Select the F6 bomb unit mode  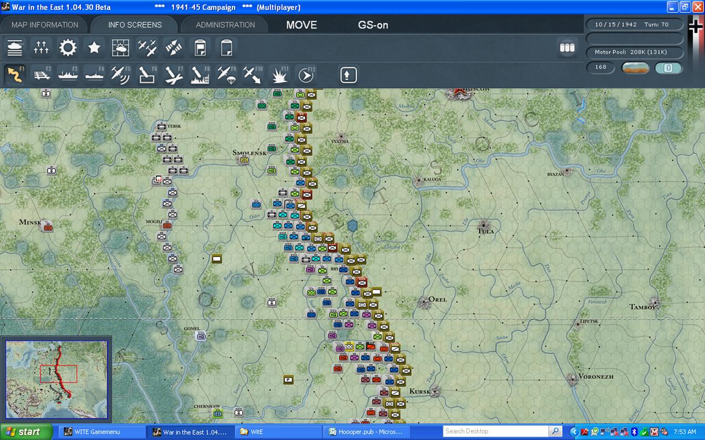click(x=147, y=75)
